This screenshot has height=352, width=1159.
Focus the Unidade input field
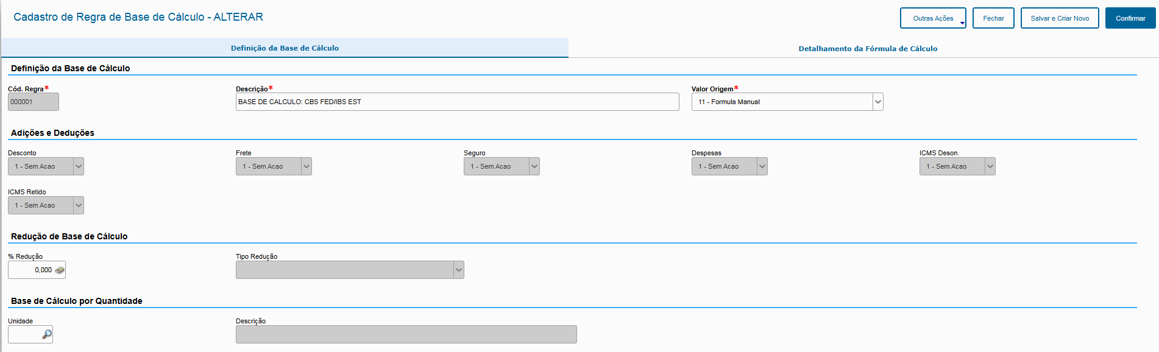coord(24,334)
